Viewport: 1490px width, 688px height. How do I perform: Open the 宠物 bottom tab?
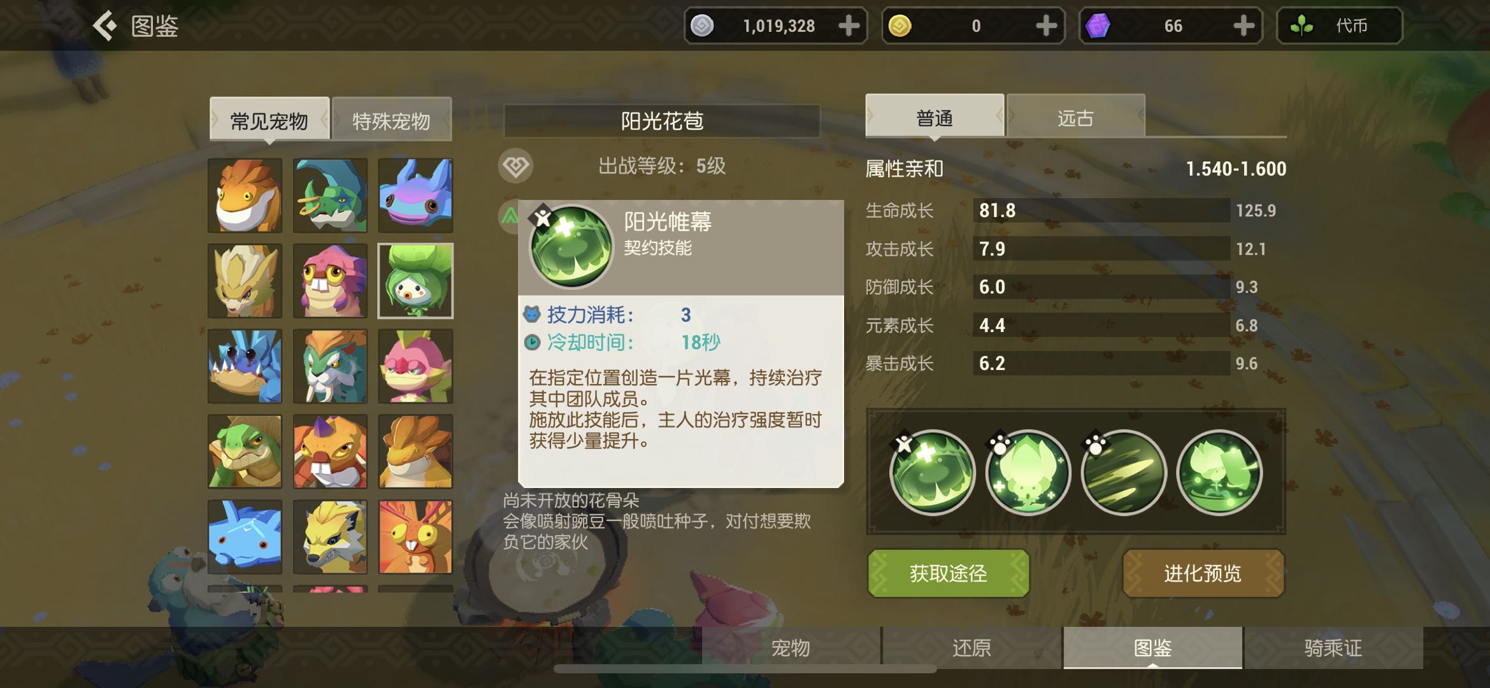click(791, 648)
